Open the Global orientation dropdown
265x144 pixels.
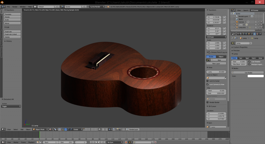(x=78, y=129)
